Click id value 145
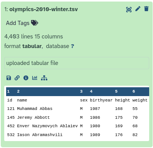 point(11,117)
